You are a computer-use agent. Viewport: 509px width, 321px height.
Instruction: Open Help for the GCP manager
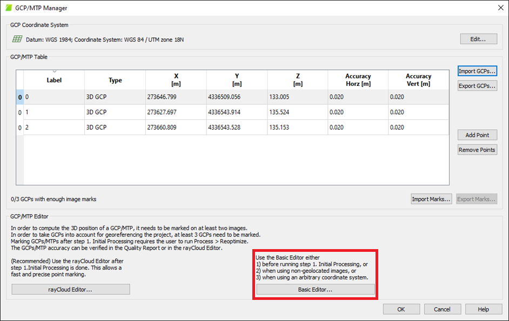(484, 309)
